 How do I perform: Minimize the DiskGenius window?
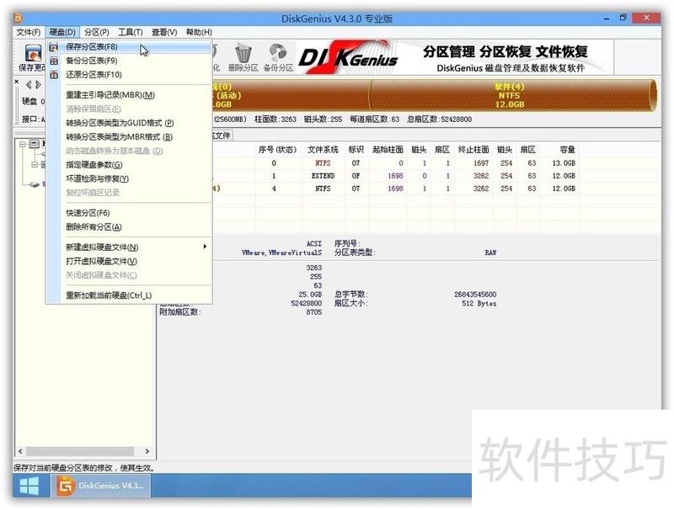coord(607,19)
